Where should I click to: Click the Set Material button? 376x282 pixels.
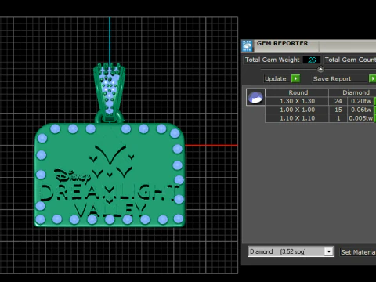(x=358, y=252)
